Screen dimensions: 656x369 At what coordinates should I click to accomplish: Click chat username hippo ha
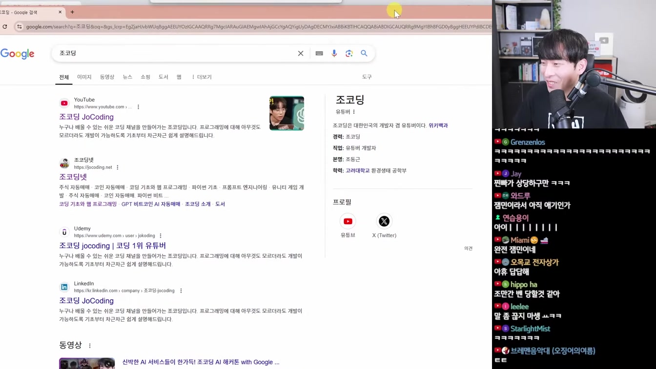pos(524,285)
